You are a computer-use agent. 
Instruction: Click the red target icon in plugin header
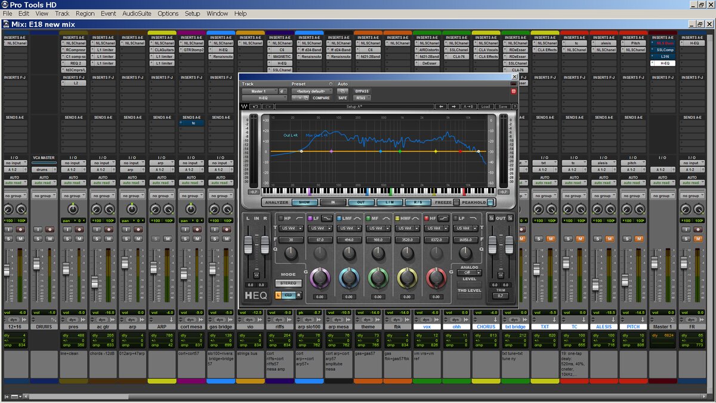[x=513, y=91]
